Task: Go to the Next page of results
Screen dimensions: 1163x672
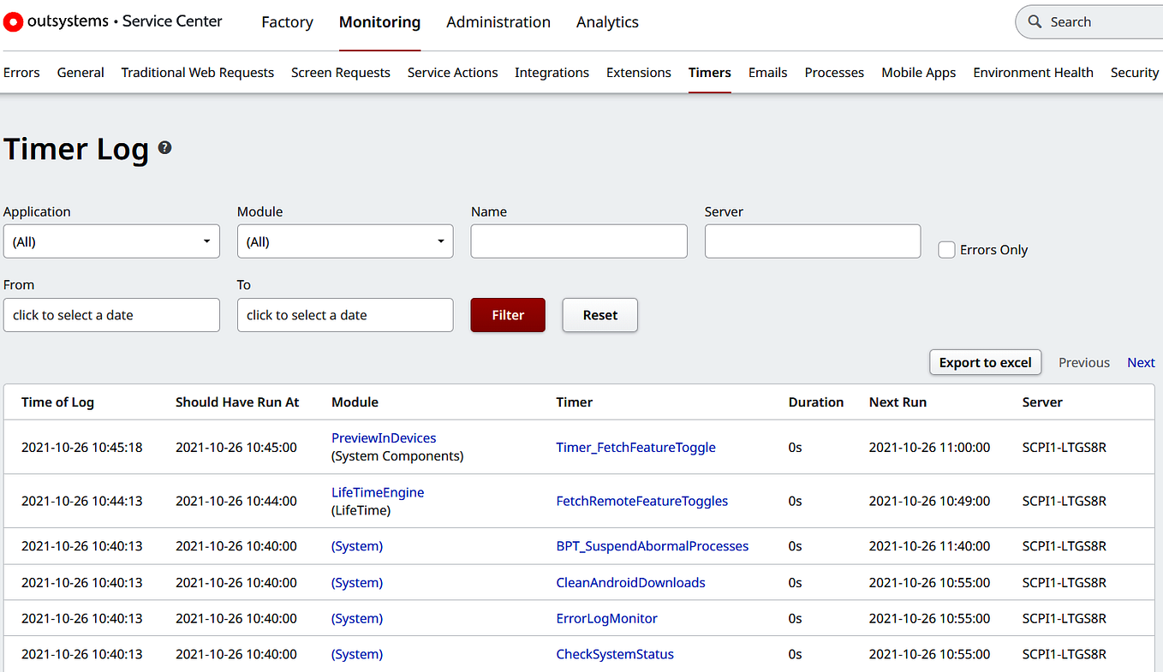Action: [1141, 362]
